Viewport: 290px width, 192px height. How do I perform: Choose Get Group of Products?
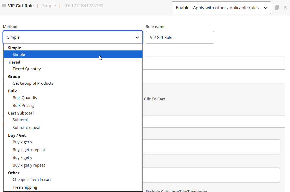(73, 83)
